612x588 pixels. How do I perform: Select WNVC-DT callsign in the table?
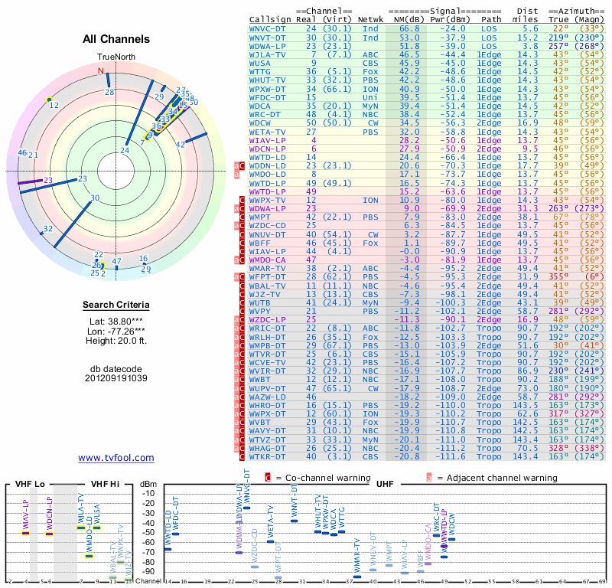[267, 29]
